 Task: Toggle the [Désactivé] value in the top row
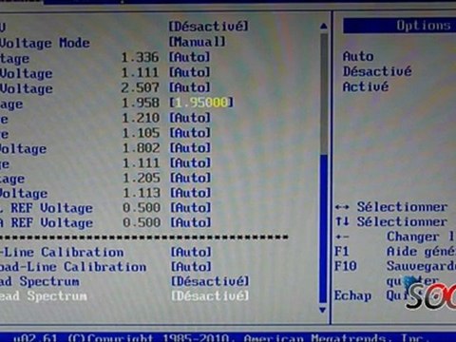coord(209,27)
